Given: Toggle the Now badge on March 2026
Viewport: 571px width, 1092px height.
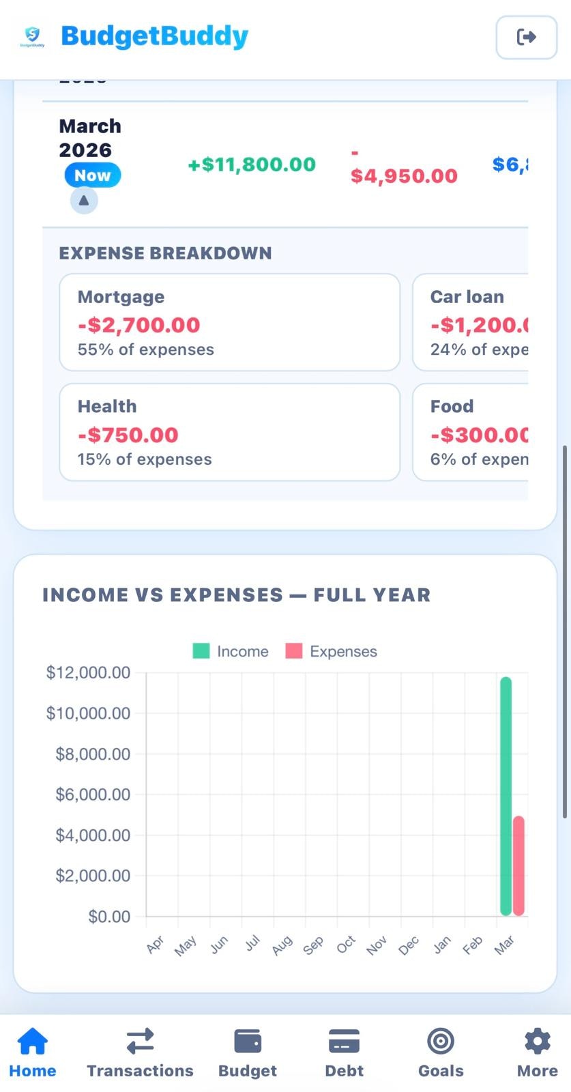Looking at the screenshot, I should [x=91, y=175].
